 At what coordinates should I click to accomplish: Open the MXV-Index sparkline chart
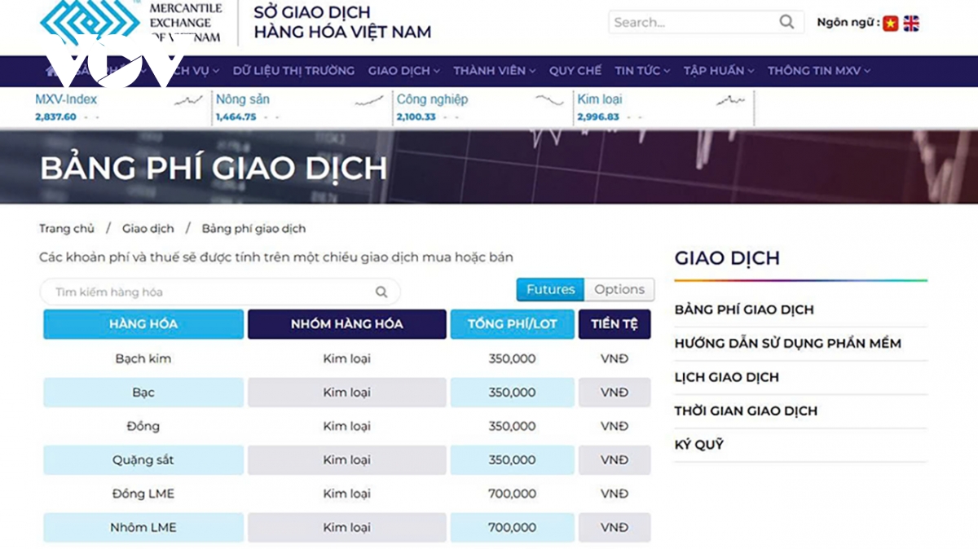(x=188, y=101)
